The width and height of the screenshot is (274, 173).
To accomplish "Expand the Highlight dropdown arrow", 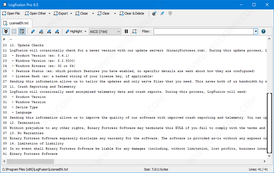I will [x=85, y=31].
